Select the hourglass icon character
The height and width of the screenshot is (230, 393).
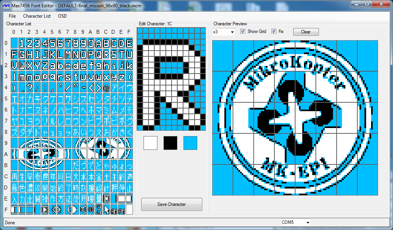click(x=99, y=210)
